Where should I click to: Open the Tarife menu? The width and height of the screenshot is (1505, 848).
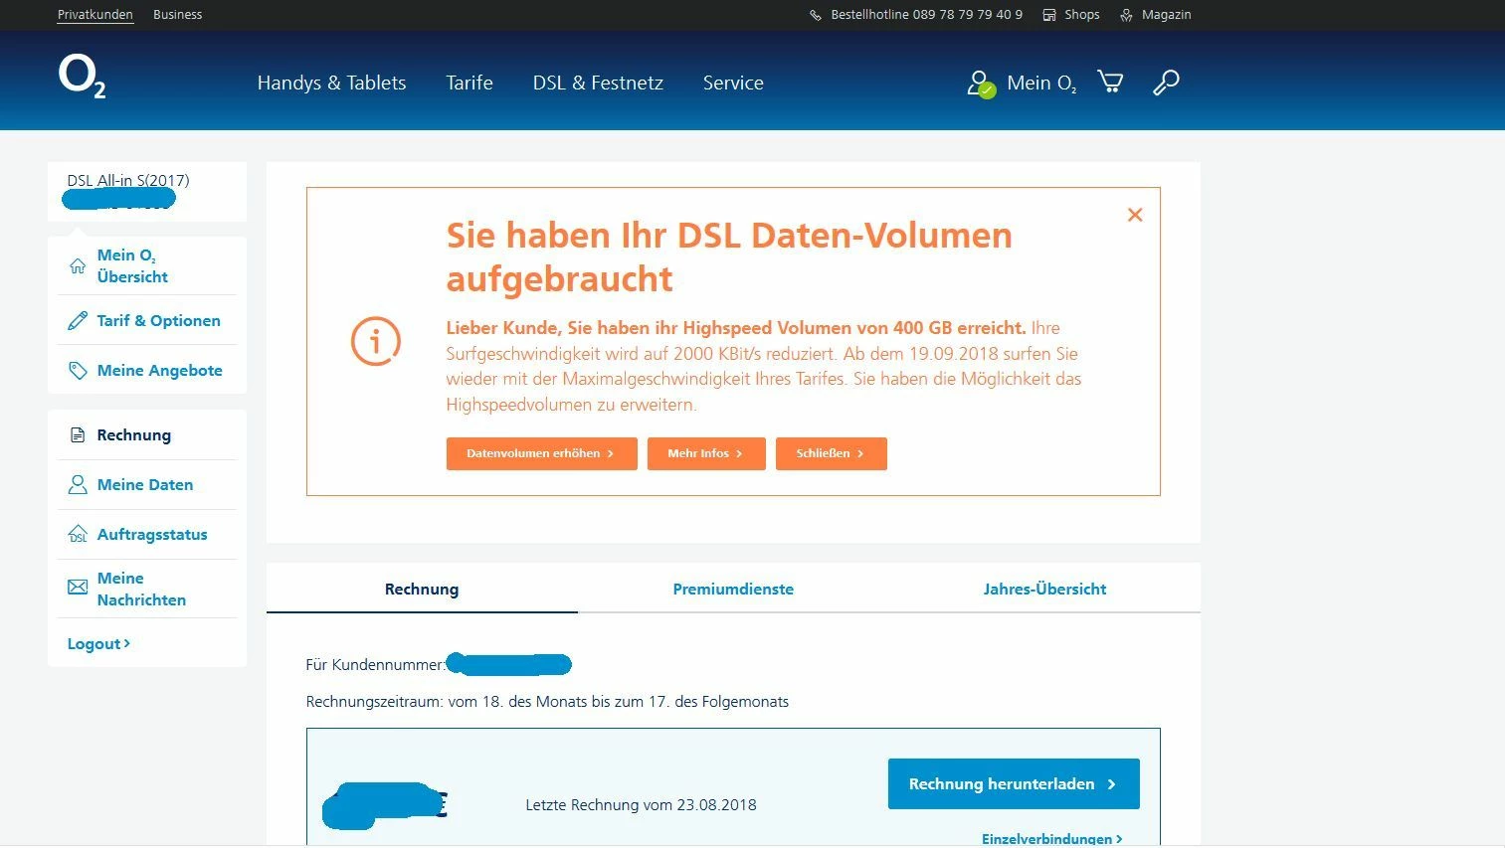coord(470,83)
